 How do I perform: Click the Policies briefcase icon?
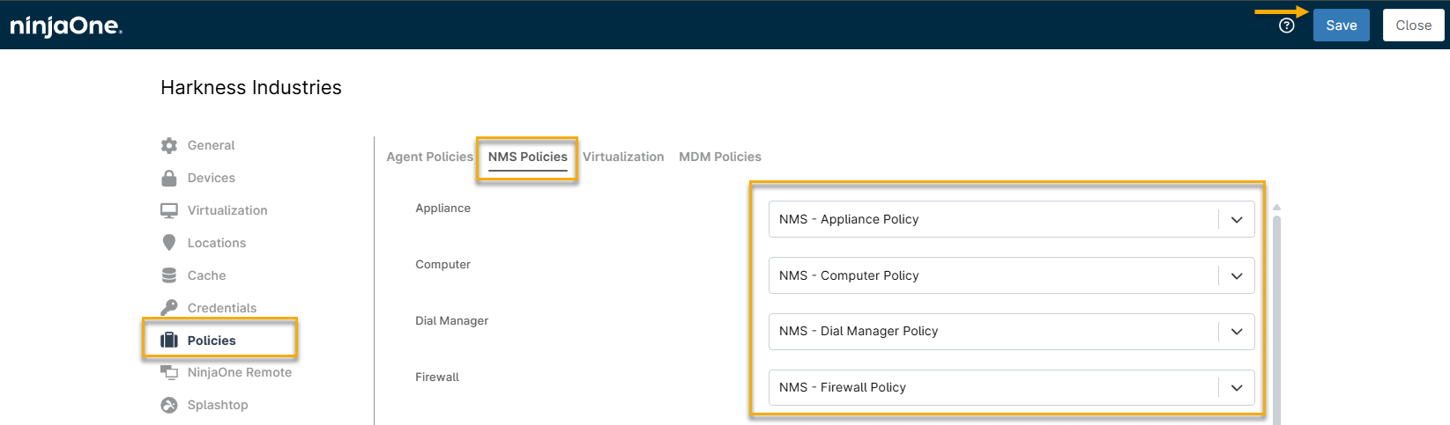pos(169,341)
